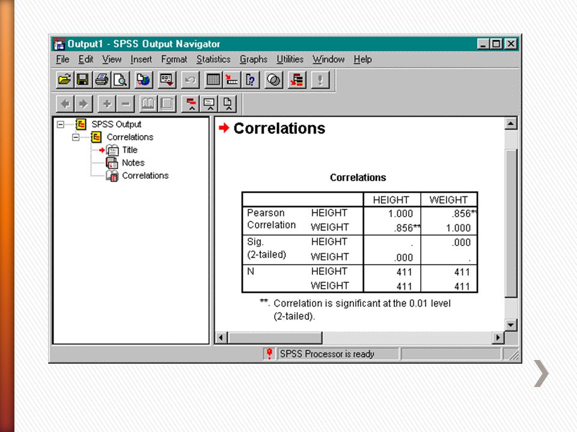This screenshot has width=577, height=432.
Task: Select SPSS Output root label in outline
Action: pyautogui.click(x=116, y=124)
